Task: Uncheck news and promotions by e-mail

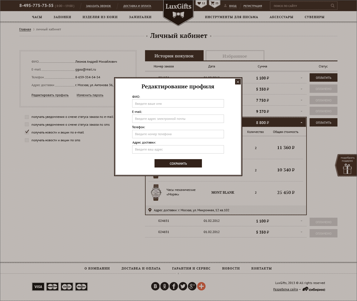Action: 27,132
